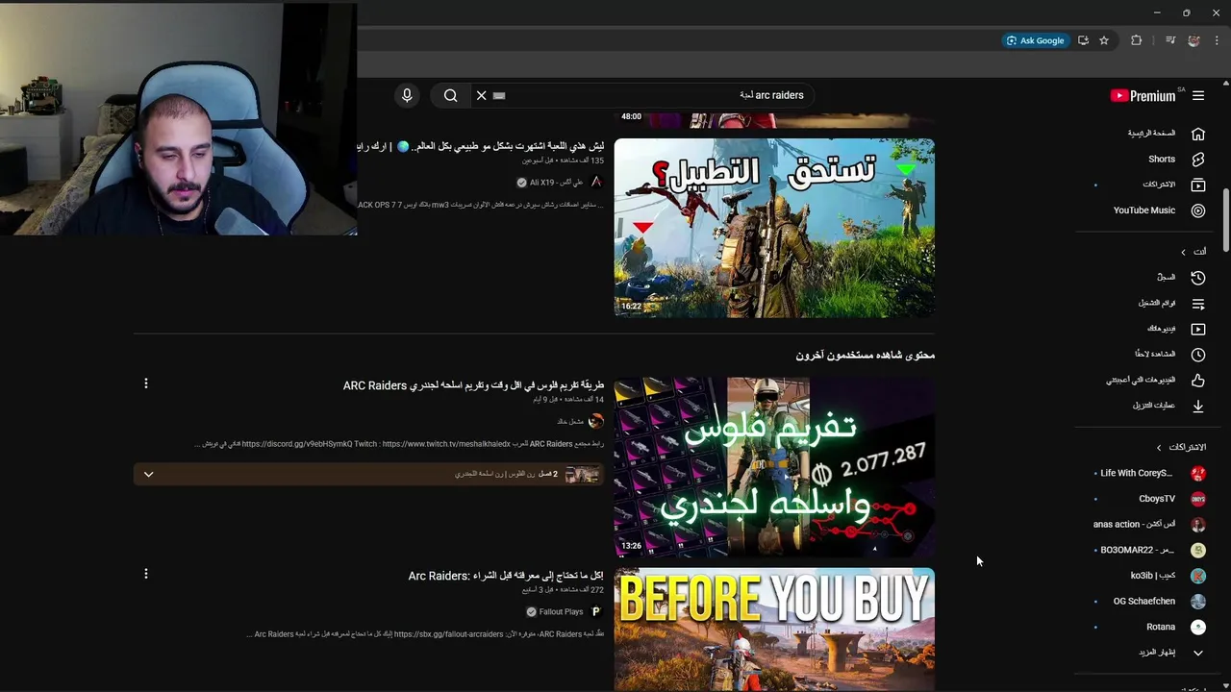Expand chapters dropdown under تفريم فلوس video
This screenshot has width=1231, height=692.
pyautogui.click(x=148, y=474)
